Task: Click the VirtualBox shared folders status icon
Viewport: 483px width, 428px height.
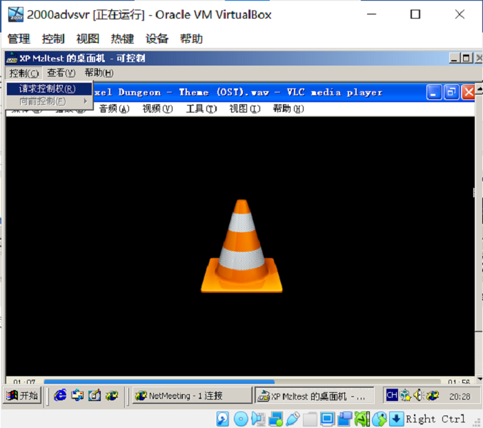Action: [310, 419]
